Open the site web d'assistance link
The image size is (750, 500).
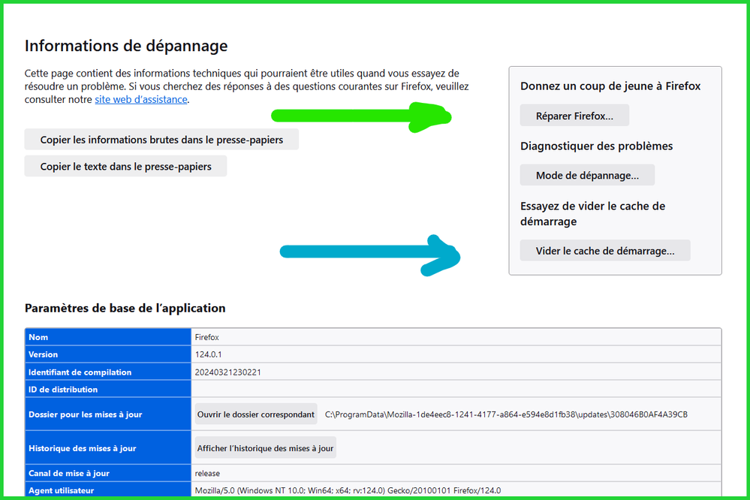pos(141,100)
